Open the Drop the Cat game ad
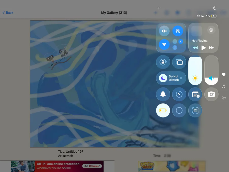Viewport: 229px width, 172px height. (171, 166)
